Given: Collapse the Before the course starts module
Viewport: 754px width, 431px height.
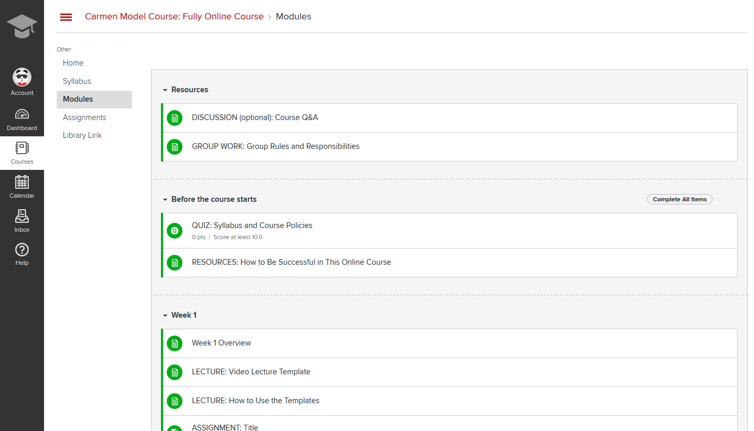Looking at the screenshot, I should 165,200.
